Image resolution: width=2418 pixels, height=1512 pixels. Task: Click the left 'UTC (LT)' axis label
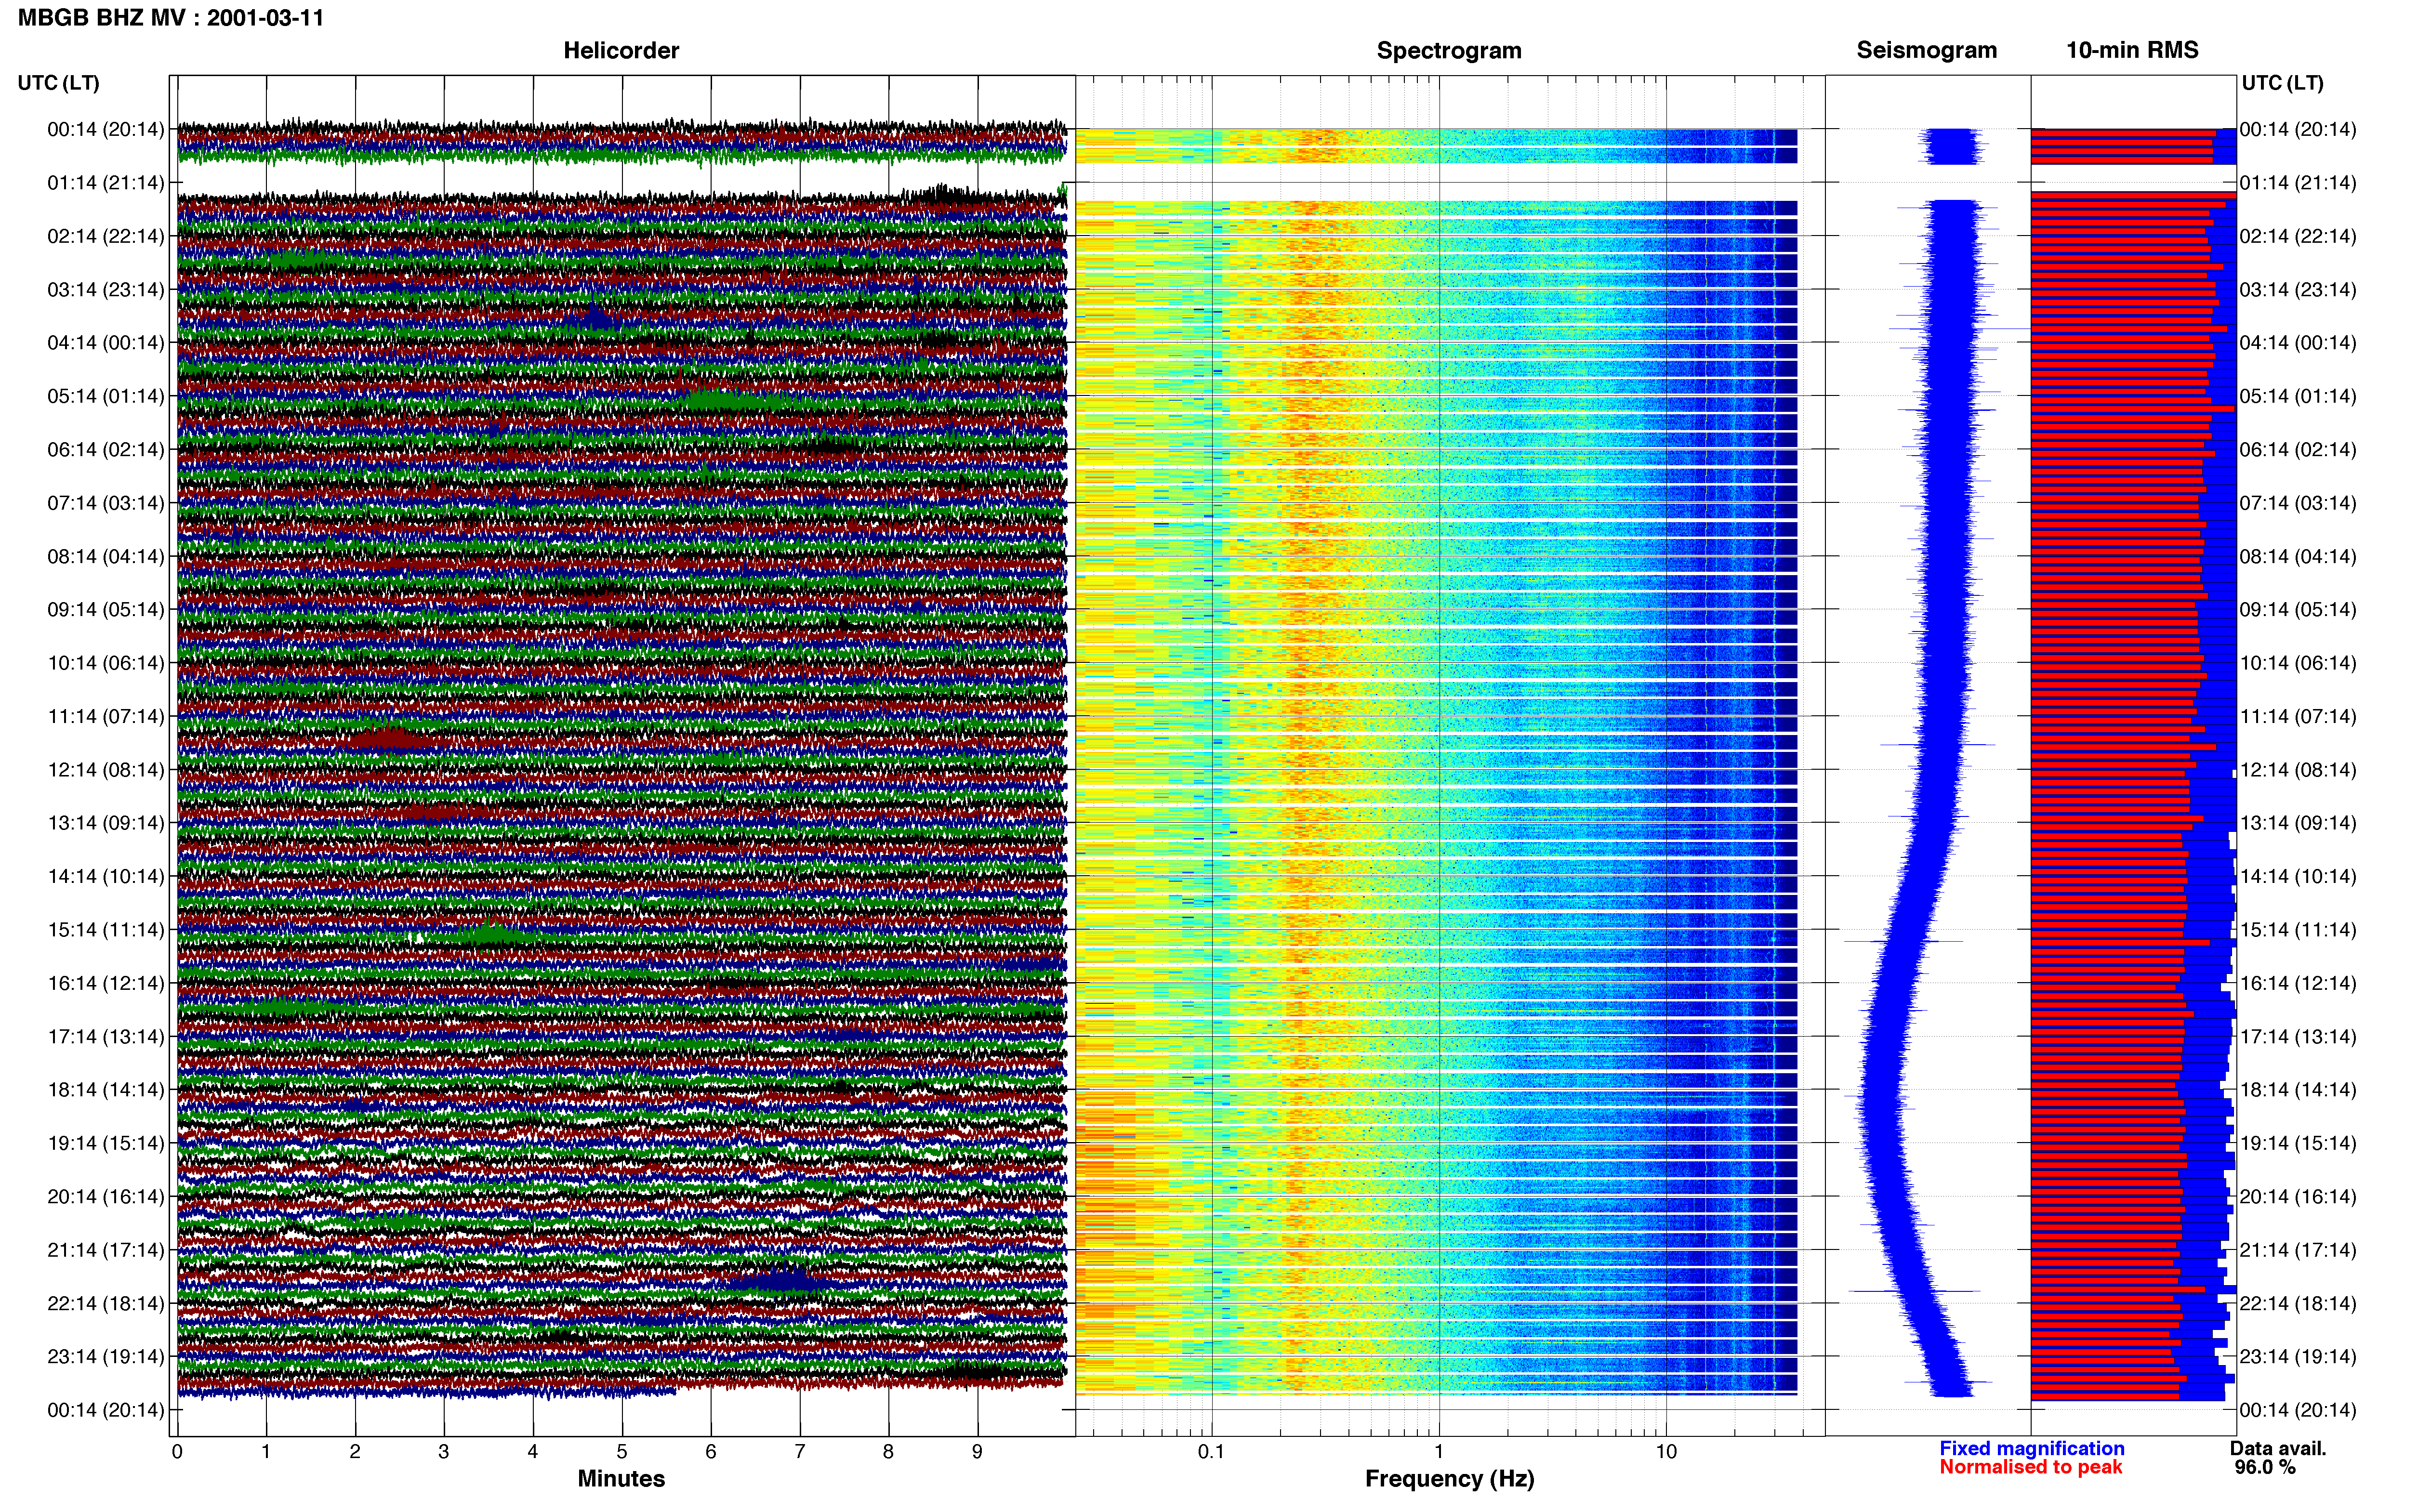(x=59, y=83)
